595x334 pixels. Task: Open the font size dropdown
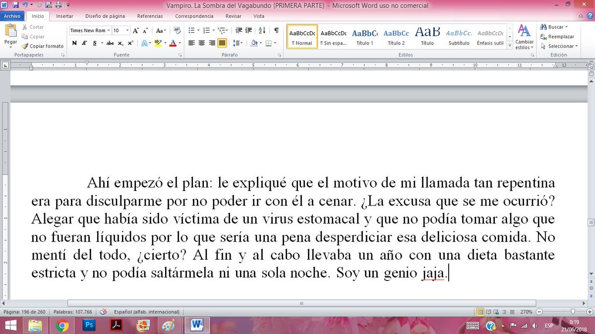coord(127,31)
